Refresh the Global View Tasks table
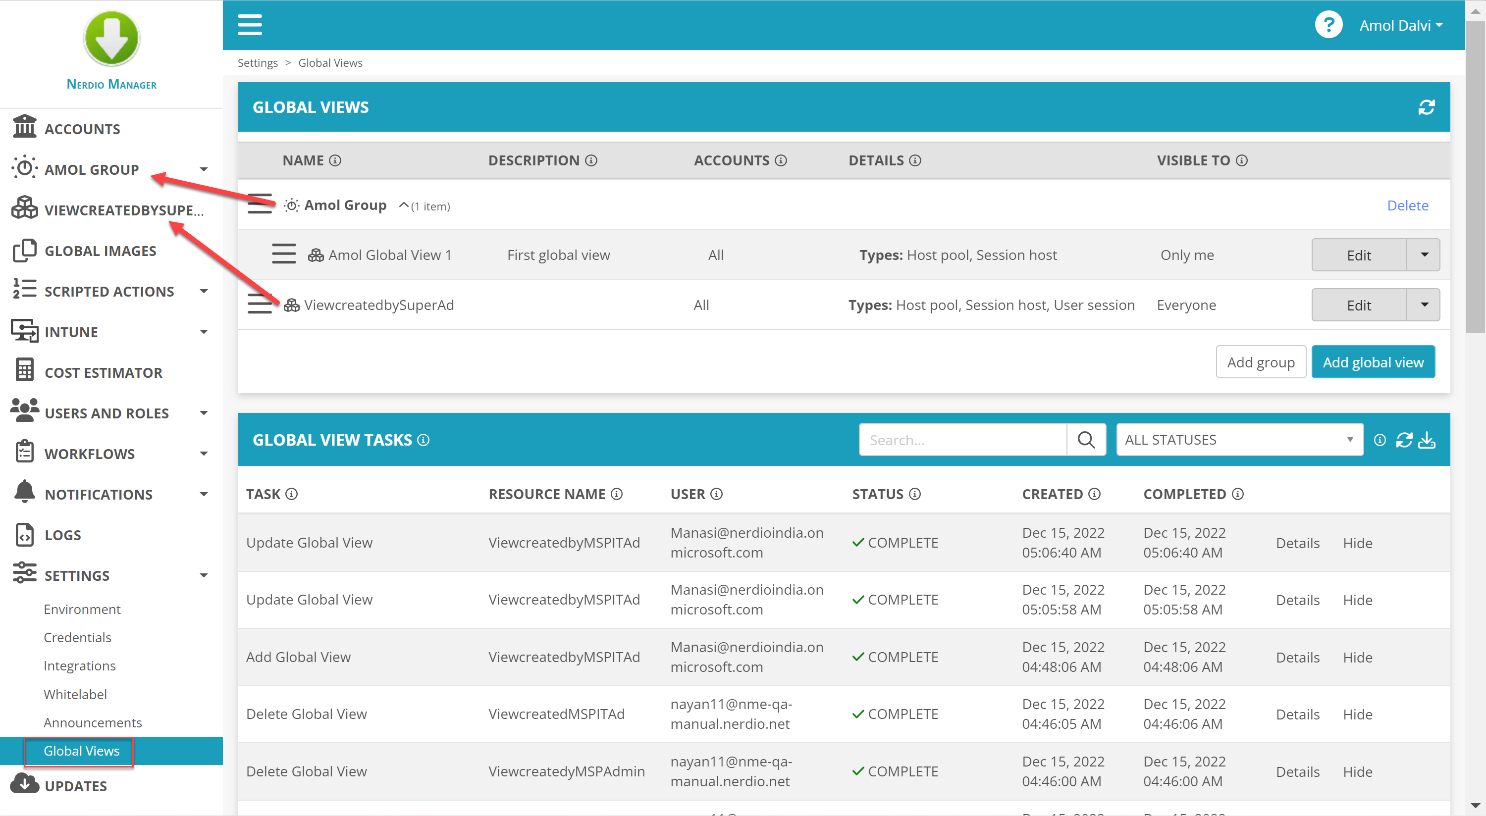 point(1403,440)
